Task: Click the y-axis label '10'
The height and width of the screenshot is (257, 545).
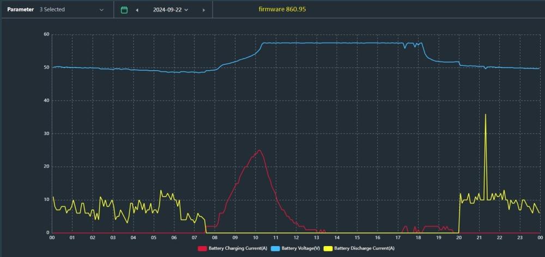Action: point(46,200)
